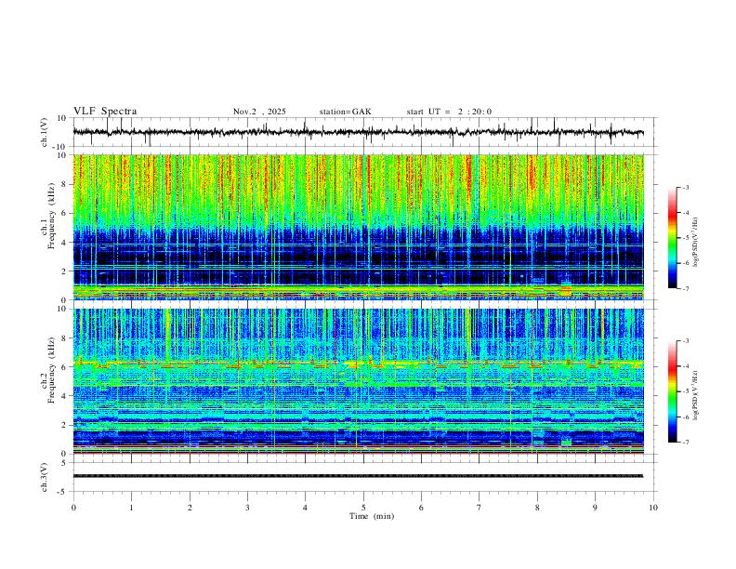Image resolution: width=736 pixels, height=569 pixels.
Task: Click the "ch.3(V)" axis label
Action: 45,477
